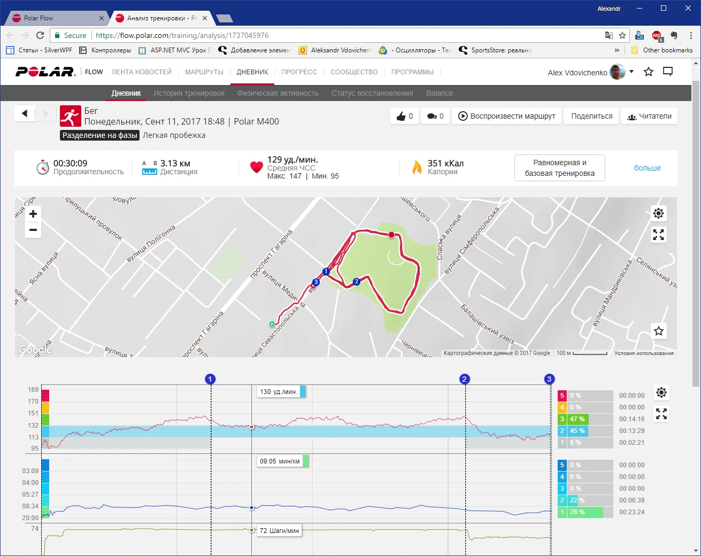Select lap marker 2 on graph
The image size is (701, 556).
[x=464, y=379]
